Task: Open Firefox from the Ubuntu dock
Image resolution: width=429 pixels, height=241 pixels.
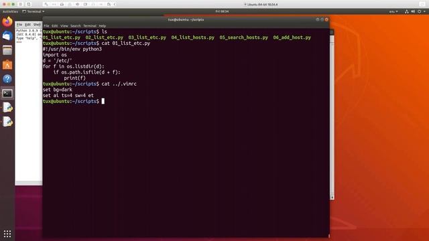Action: (x=7, y=21)
